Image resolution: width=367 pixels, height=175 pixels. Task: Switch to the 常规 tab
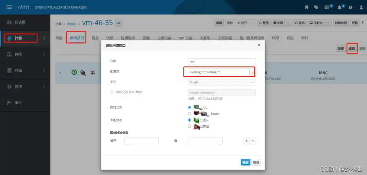pyautogui.click(x=59, y=38)
